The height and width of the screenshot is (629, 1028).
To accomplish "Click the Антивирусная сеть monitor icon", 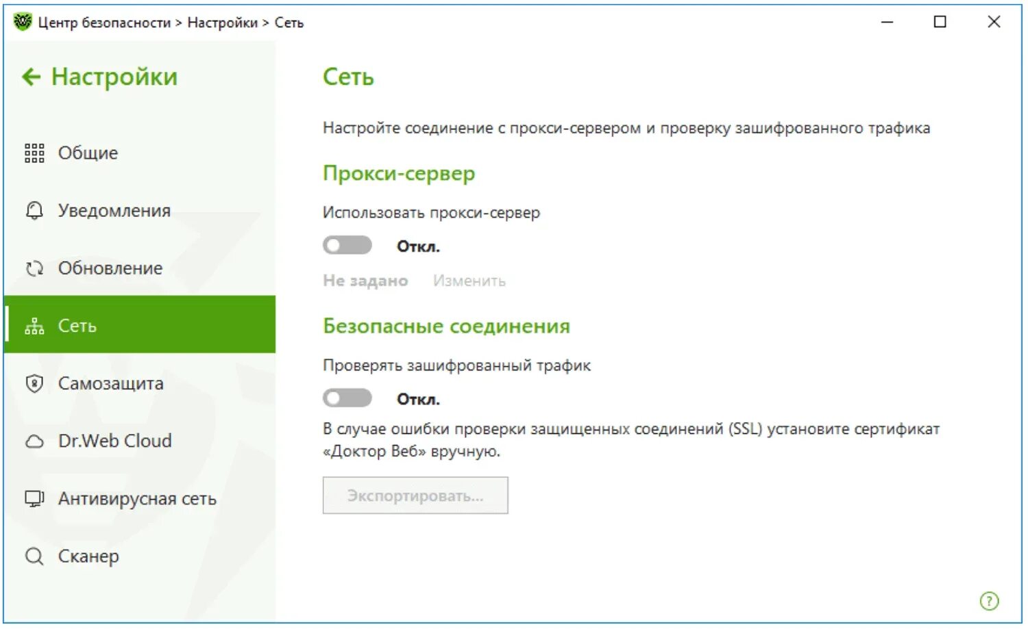I will click(x=34, y=498).
